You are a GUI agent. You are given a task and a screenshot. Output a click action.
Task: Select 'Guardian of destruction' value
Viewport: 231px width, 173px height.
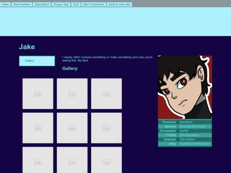click(195, 144)
